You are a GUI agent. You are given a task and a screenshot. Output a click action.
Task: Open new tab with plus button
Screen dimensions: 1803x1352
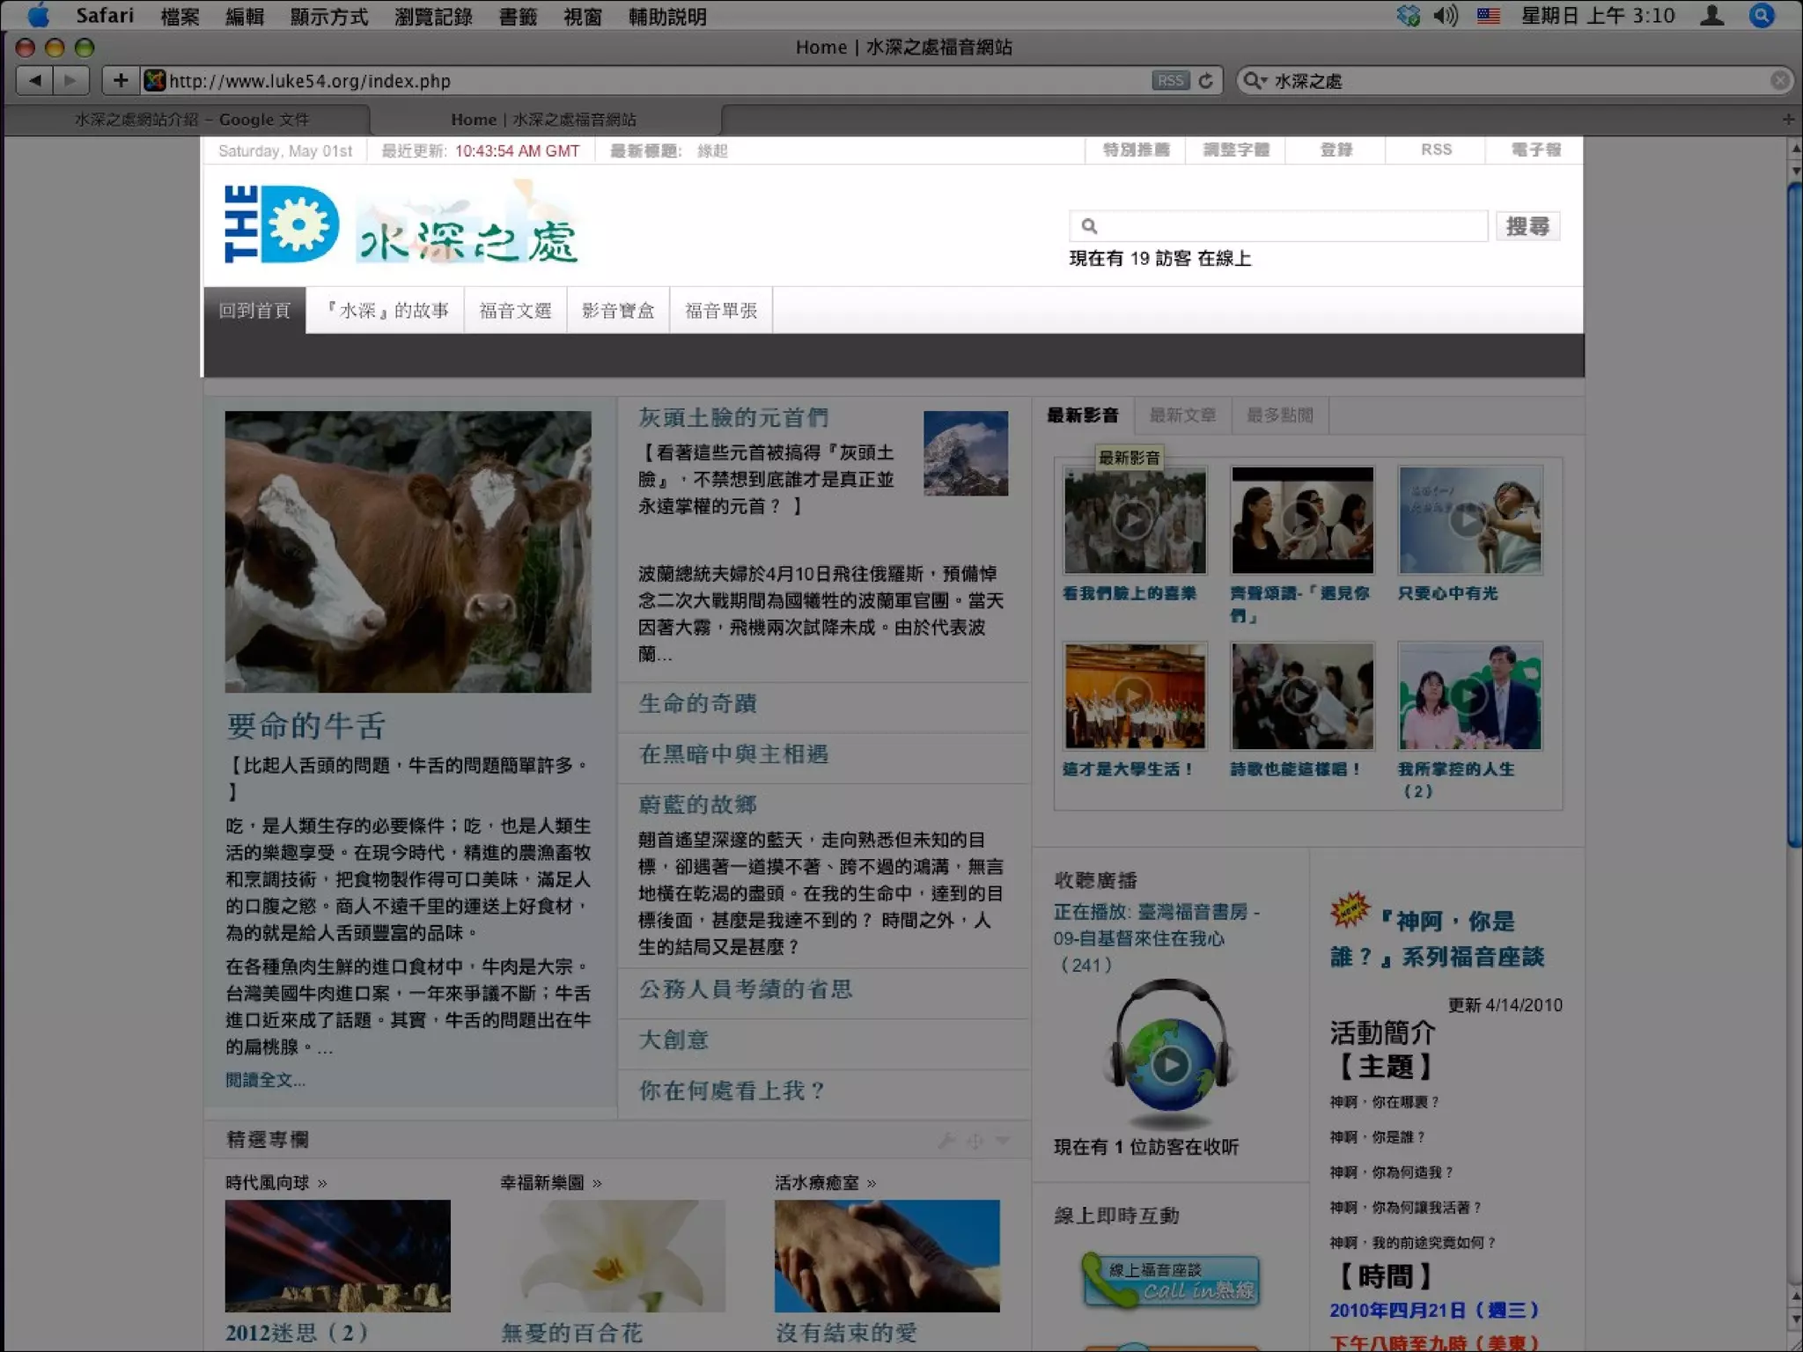click(x=1787, y=120)
